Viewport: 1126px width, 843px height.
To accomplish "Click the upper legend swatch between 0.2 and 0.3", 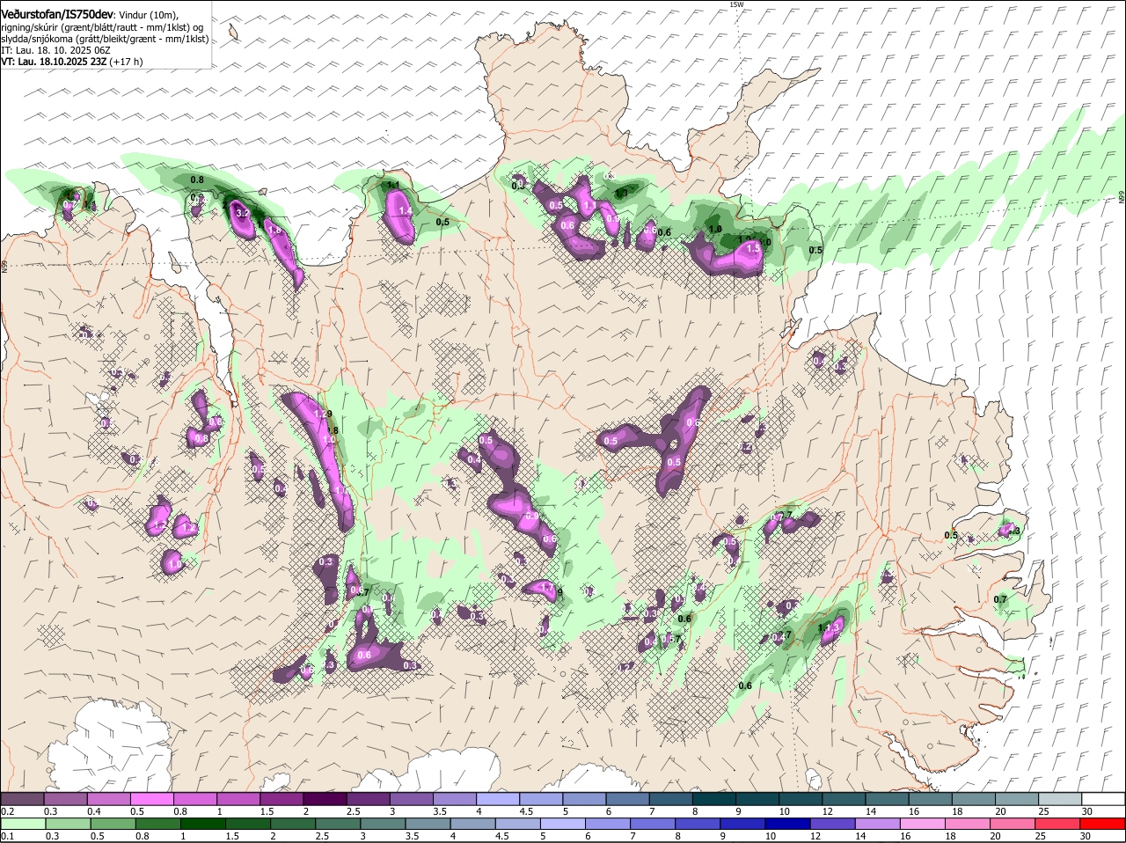I will click(23, 798).
